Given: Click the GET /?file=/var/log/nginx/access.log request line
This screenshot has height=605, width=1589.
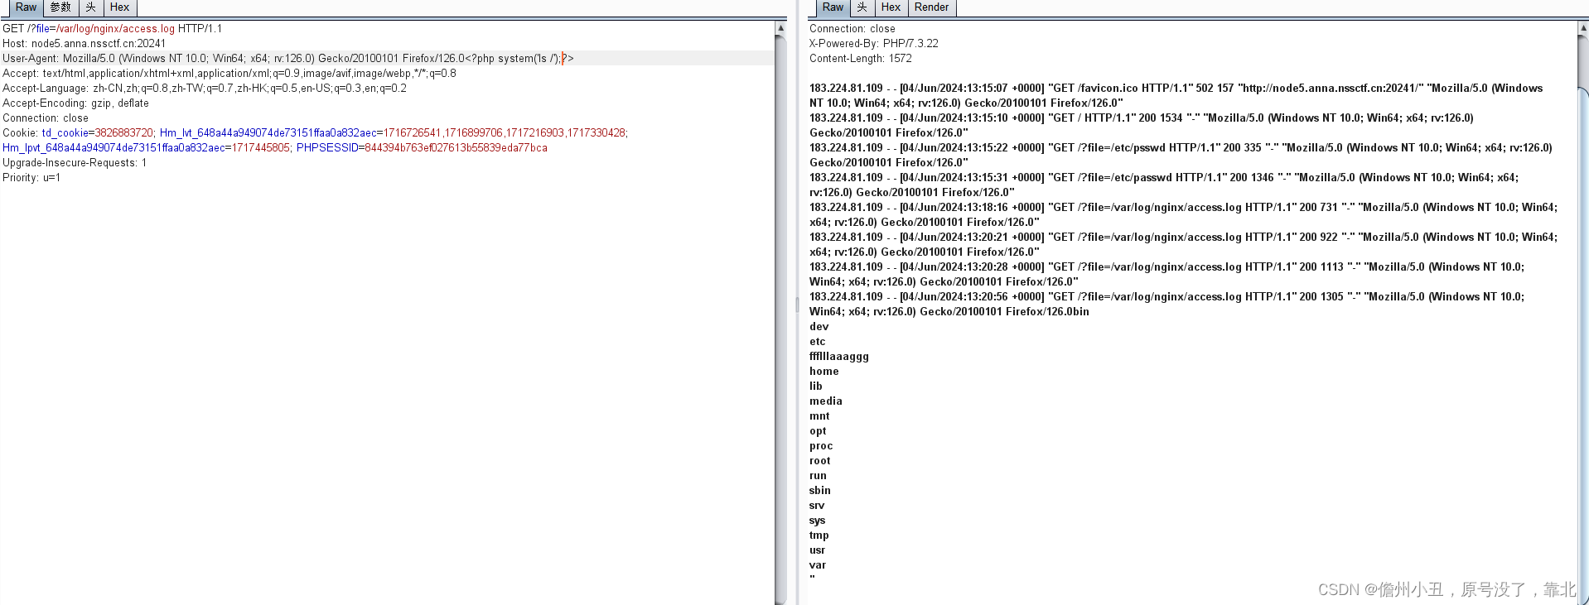Looking at the screenshot, I should point(112,28).
